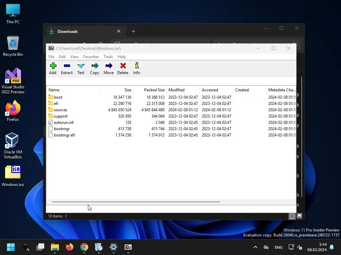Screen dimensions: 341x255
Task: Open File Explorer from the taskbar
Action: (55, 247)
